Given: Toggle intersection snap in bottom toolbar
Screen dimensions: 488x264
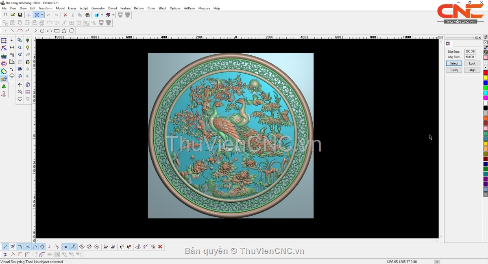Looking at the screenshot, I should [x=28, y=247].
